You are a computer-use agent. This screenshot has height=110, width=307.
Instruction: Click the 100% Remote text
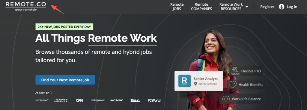(x=208, y=84)
